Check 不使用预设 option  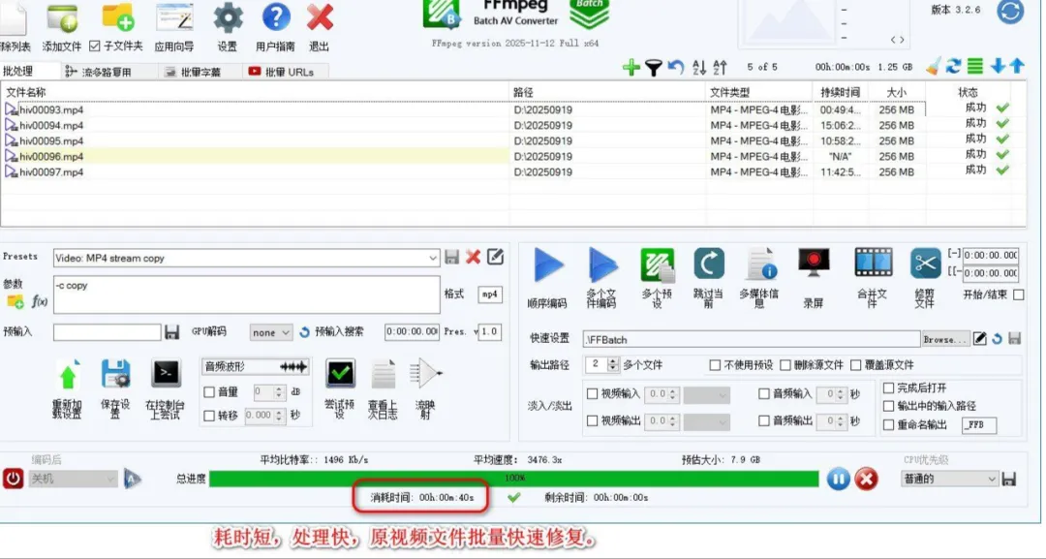click(715, 365)
